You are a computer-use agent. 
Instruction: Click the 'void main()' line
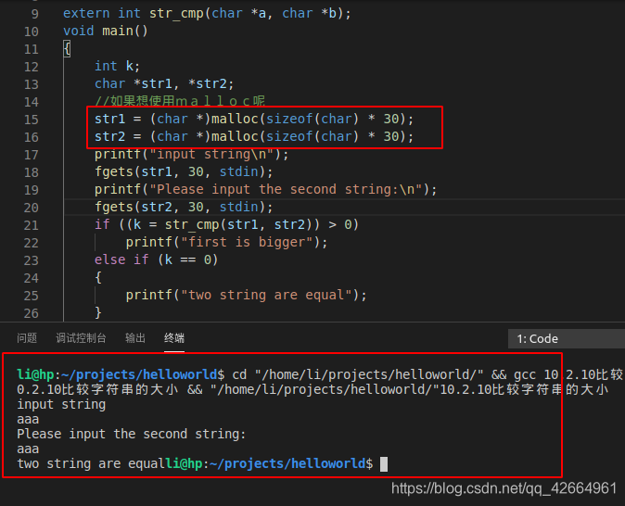(106, 32)
